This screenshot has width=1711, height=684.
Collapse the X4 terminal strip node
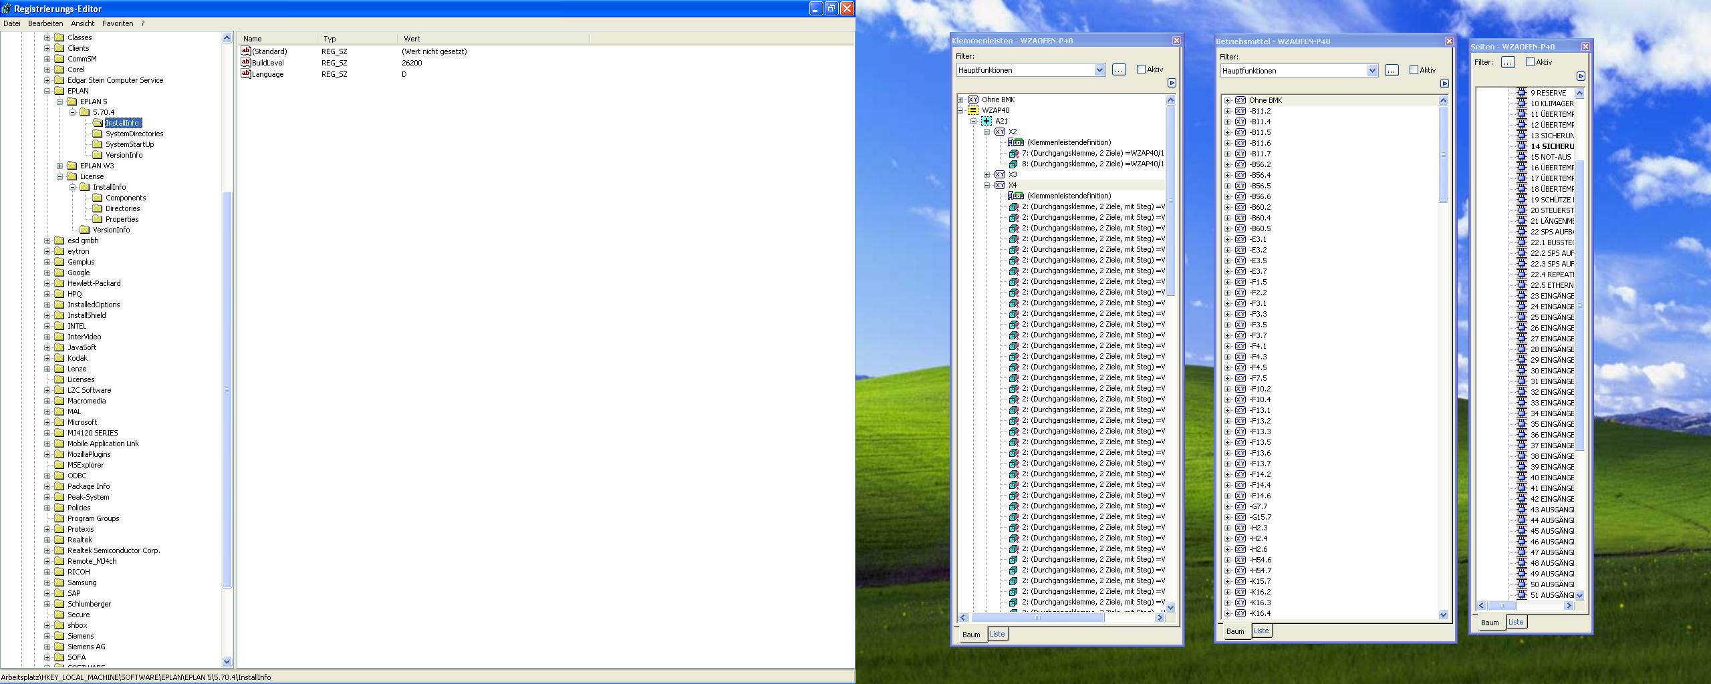point(986,185)
